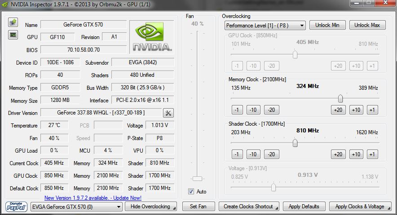The image size is (397, 215).
Task: Open the sensor monitoring graph icon
Action: [13, 35]
